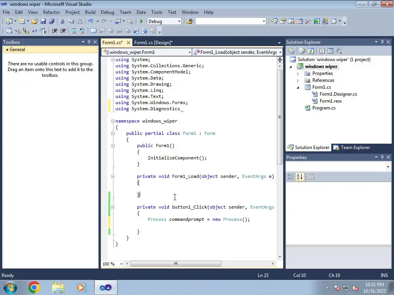Click the Add New Item toolbar icon
This screenshot has height=295, width=394.
pos(22,22)
